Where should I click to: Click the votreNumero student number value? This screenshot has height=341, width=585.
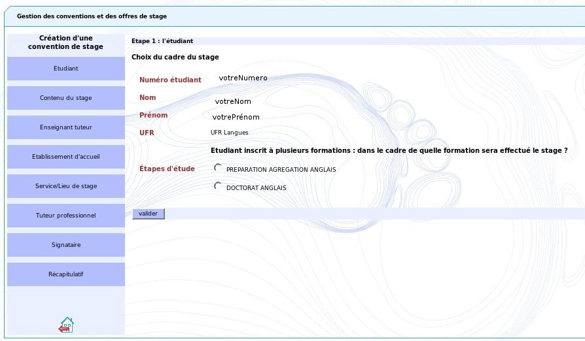tap(243, 78)
